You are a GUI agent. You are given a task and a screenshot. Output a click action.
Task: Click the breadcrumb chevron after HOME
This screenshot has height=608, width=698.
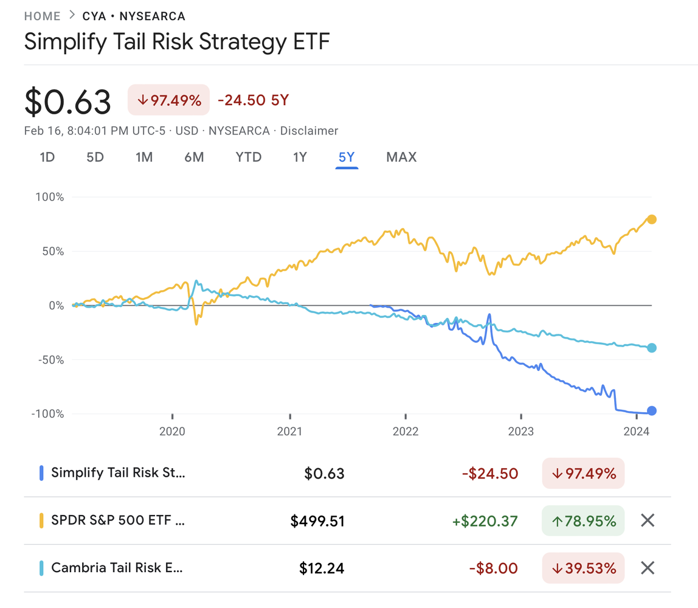point(72,15)
